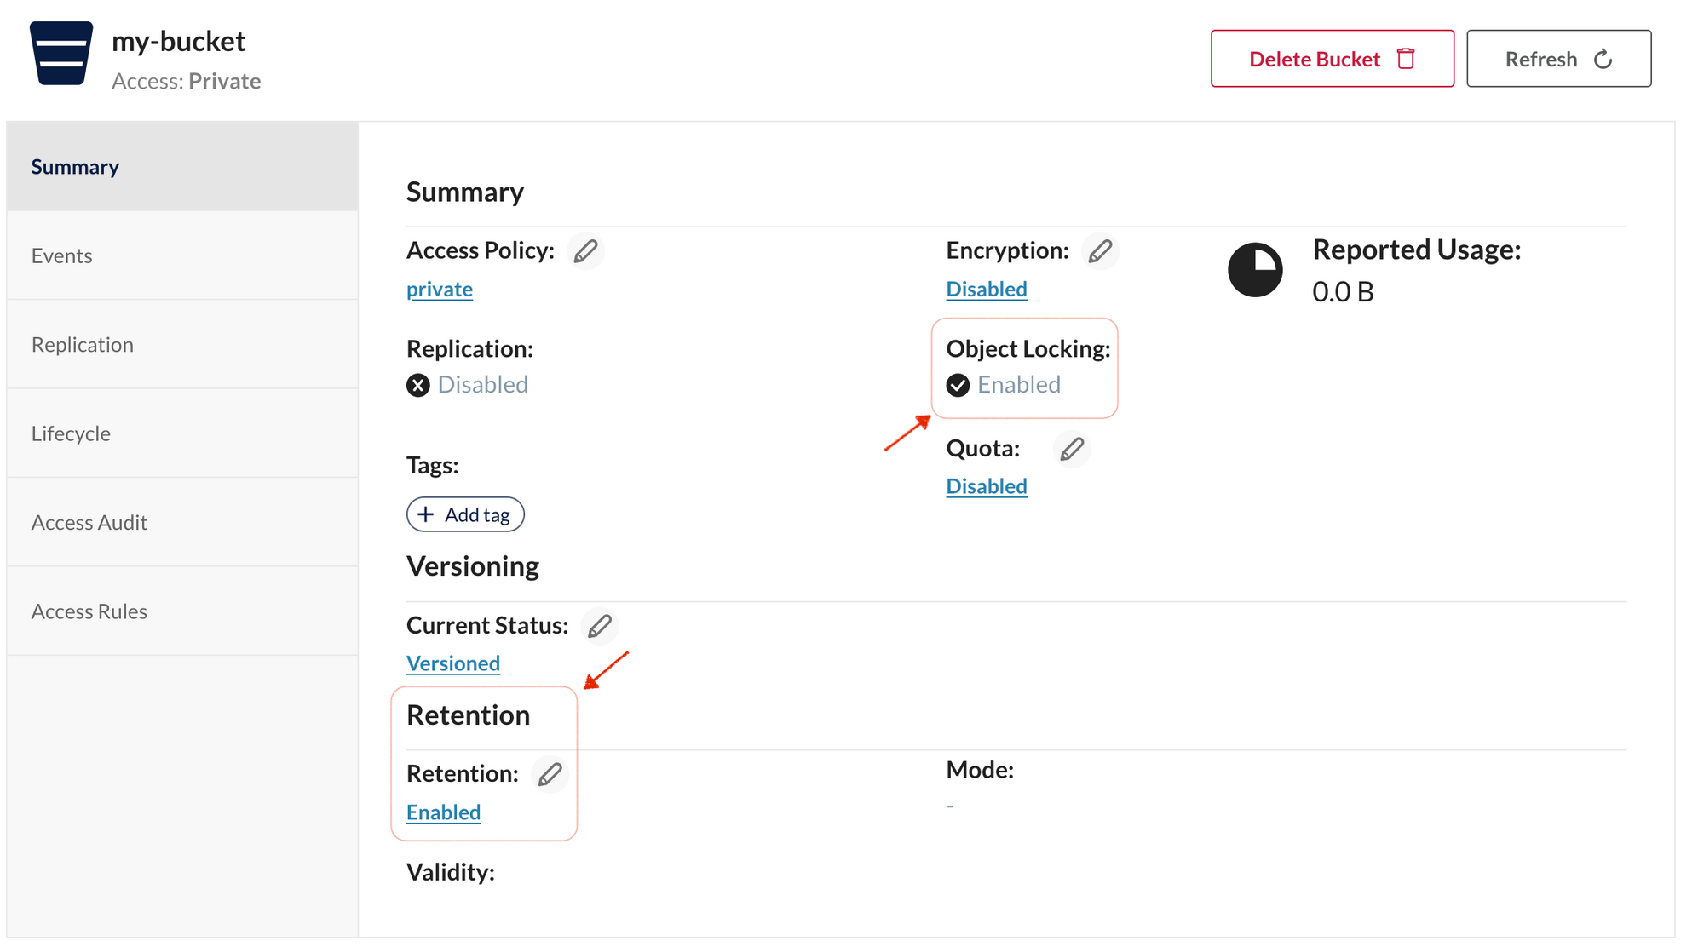Go to the Access Rules tab

182,611
